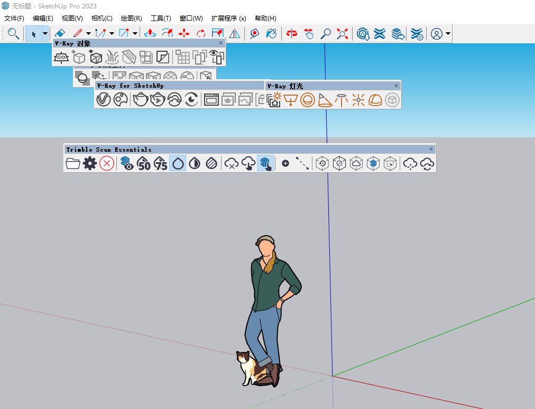Viewport: 535px width, 409px height.
Task: Add a V-Ray dome light
Action: point(376,100)
